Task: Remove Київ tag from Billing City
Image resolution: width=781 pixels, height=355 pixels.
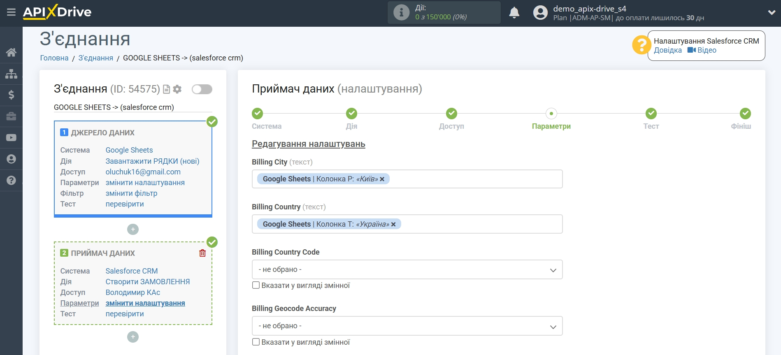Action: [x=382, y=179]
